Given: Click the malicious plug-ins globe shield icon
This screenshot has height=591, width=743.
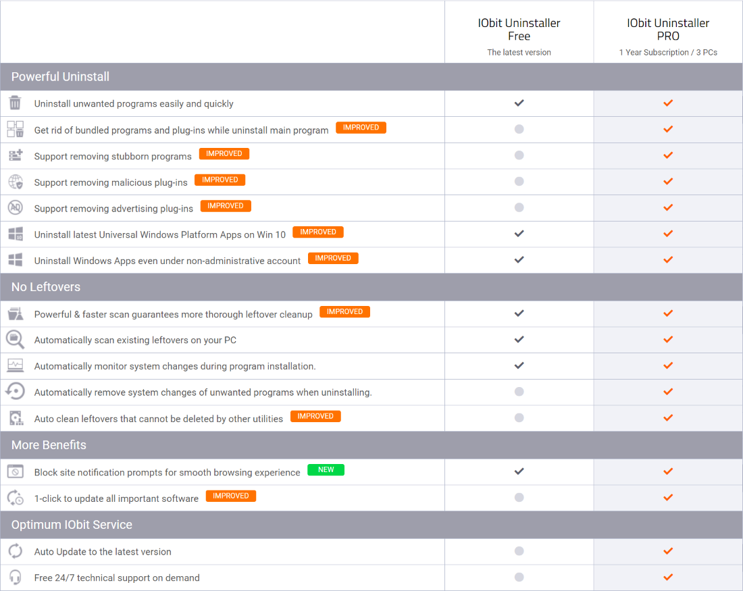Looking at the screenshot, I should [x=15, y=182].
